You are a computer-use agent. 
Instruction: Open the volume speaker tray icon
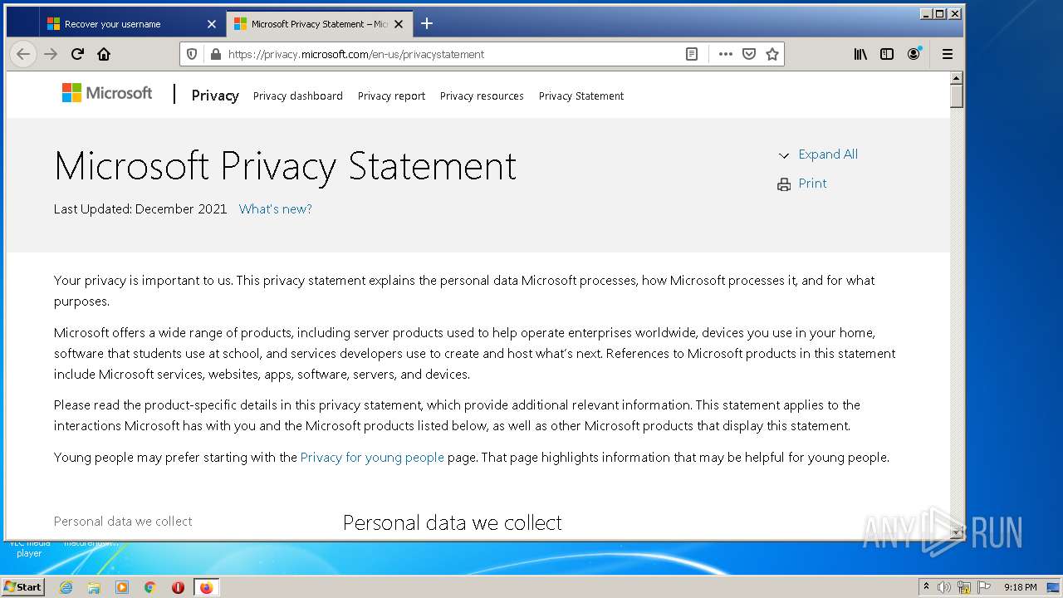coord(944,587)
